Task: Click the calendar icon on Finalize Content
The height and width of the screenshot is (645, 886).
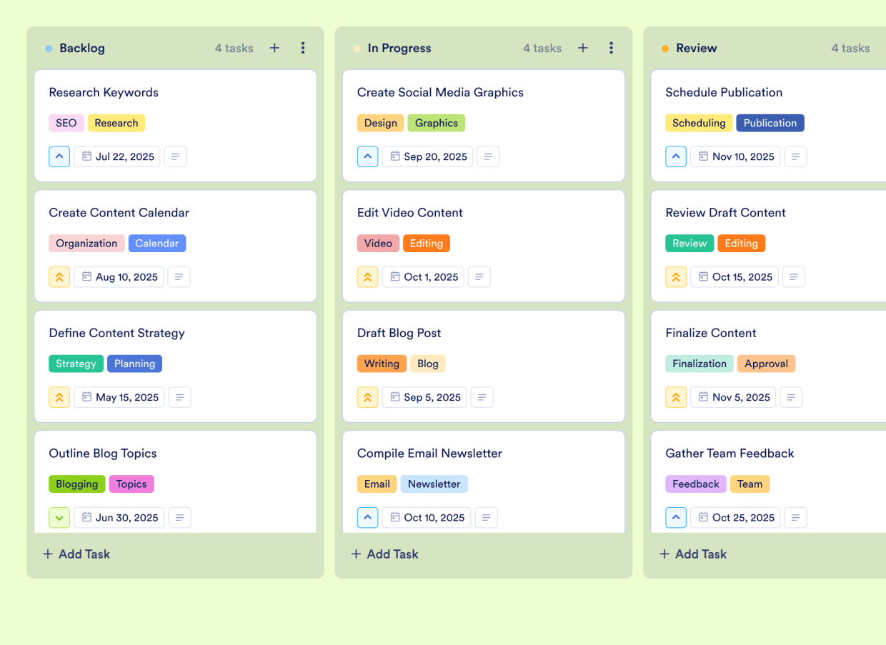Action: tap(703, 397)
